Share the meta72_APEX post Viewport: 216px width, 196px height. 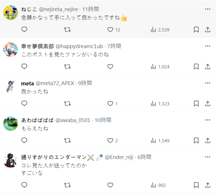tap(207, 104)
